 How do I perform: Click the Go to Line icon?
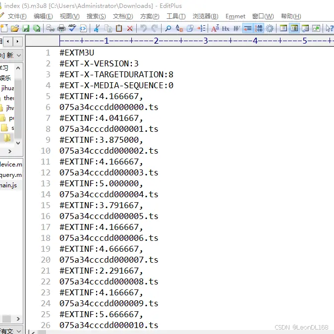pos(201,28)
